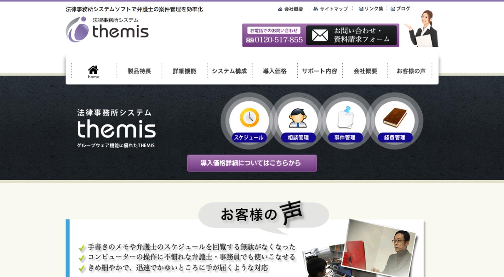Open the 事件管理 pinned note icon
504x277 pixels.
(x=346, y=118)
